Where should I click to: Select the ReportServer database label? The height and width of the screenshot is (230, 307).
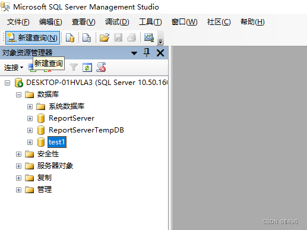[71, 118]
